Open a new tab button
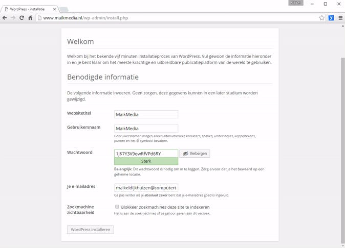345x248 pixels. (64, 9)
